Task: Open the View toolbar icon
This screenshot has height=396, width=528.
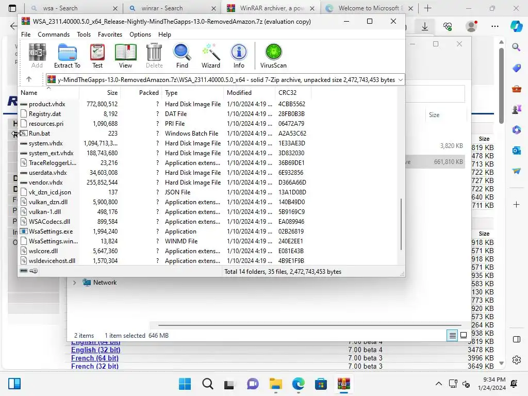Action: (125, 56)
